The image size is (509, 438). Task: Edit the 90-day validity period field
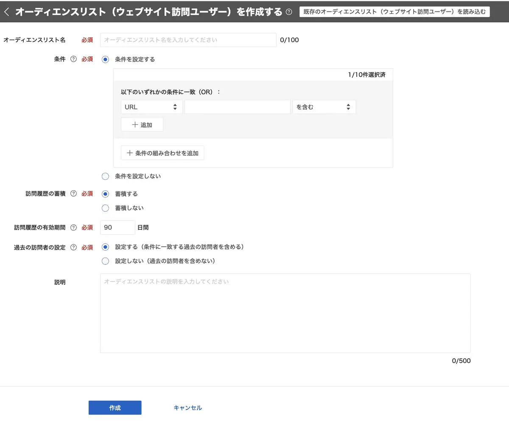117,227
